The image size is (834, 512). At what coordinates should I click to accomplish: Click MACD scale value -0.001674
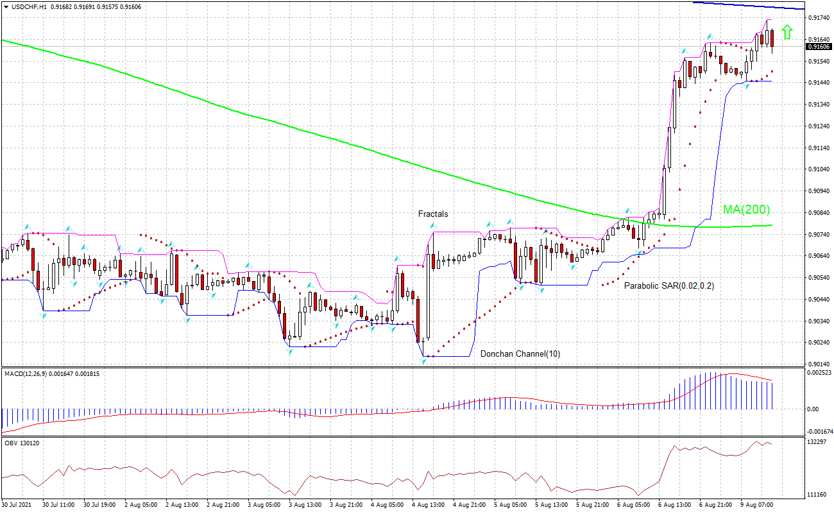(819, 432)
